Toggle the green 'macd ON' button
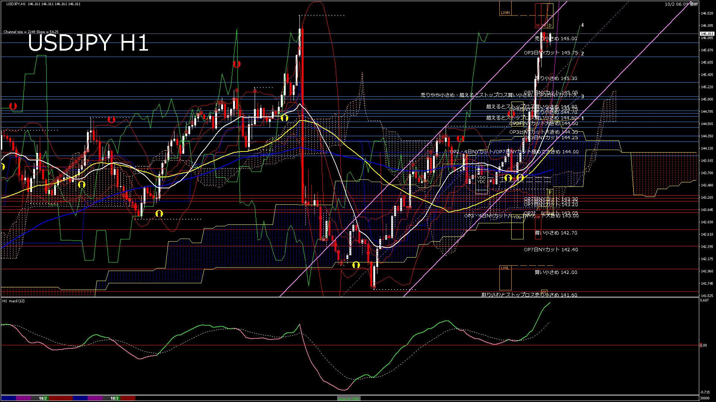This screenshot has width=716, height=402. click(x=349, y=399)
